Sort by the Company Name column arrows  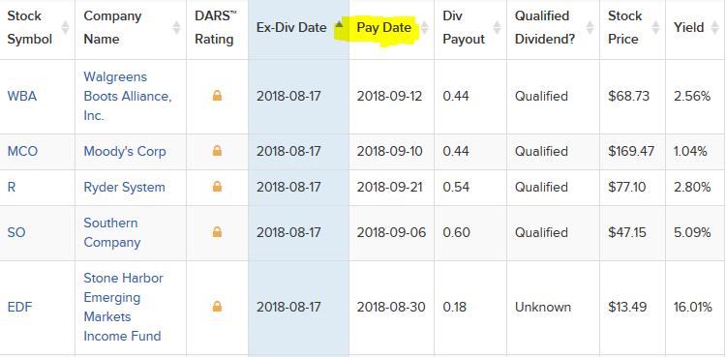point(176,28)
